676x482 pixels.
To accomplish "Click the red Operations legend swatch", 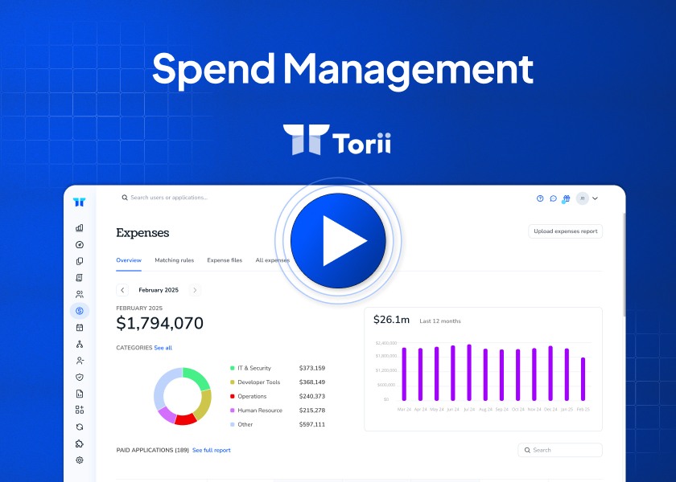I will [233, 396].
